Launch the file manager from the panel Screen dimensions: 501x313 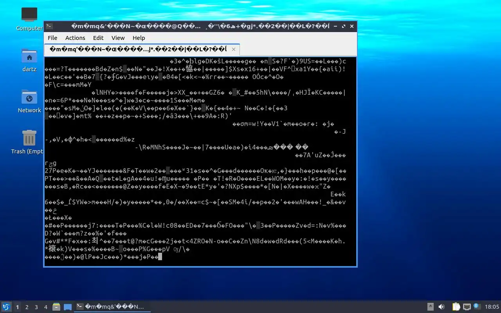(x=56, y=307)
